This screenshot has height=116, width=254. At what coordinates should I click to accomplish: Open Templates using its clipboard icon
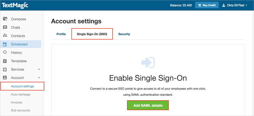click(x=5, y=61)
